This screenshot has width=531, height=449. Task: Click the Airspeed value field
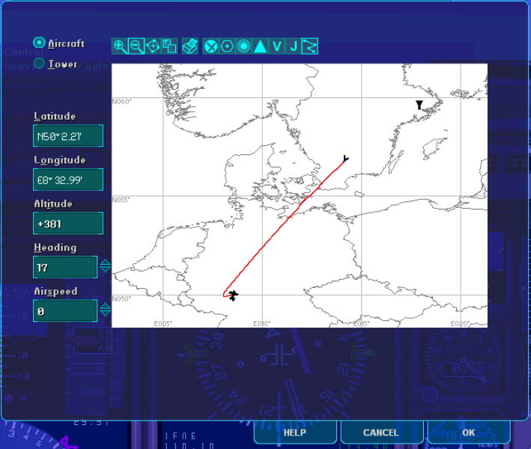(65, 311)
